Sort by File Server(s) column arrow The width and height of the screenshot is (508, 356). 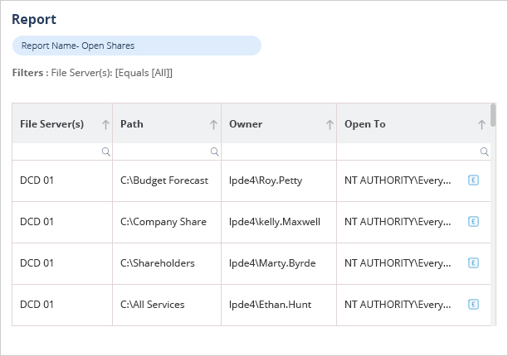[x=105, y=124]
